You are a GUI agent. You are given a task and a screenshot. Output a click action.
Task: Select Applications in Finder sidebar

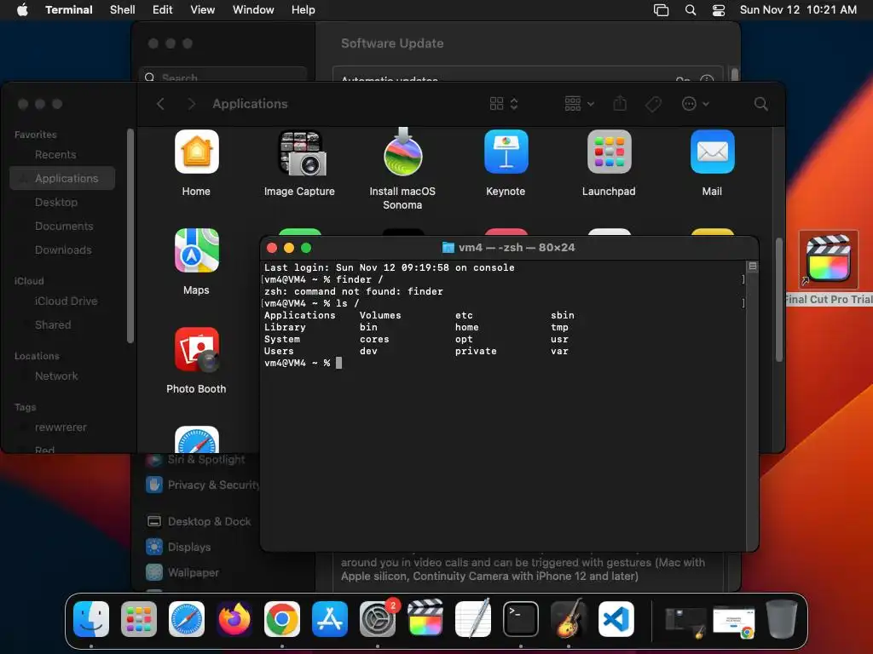click(x=62, y=179)
